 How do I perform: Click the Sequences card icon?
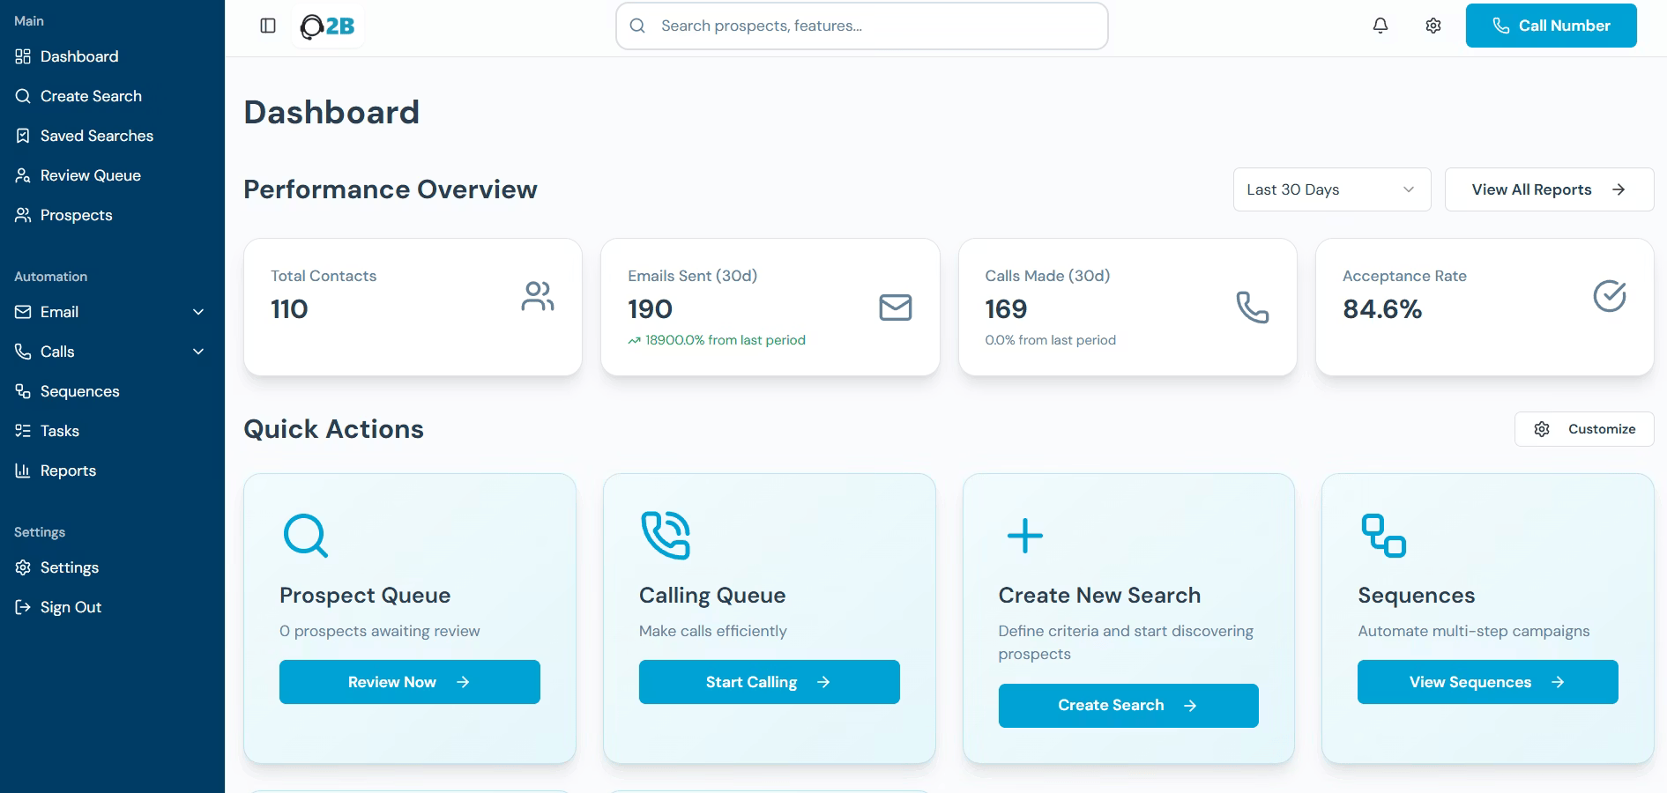tap(1383, 535)
